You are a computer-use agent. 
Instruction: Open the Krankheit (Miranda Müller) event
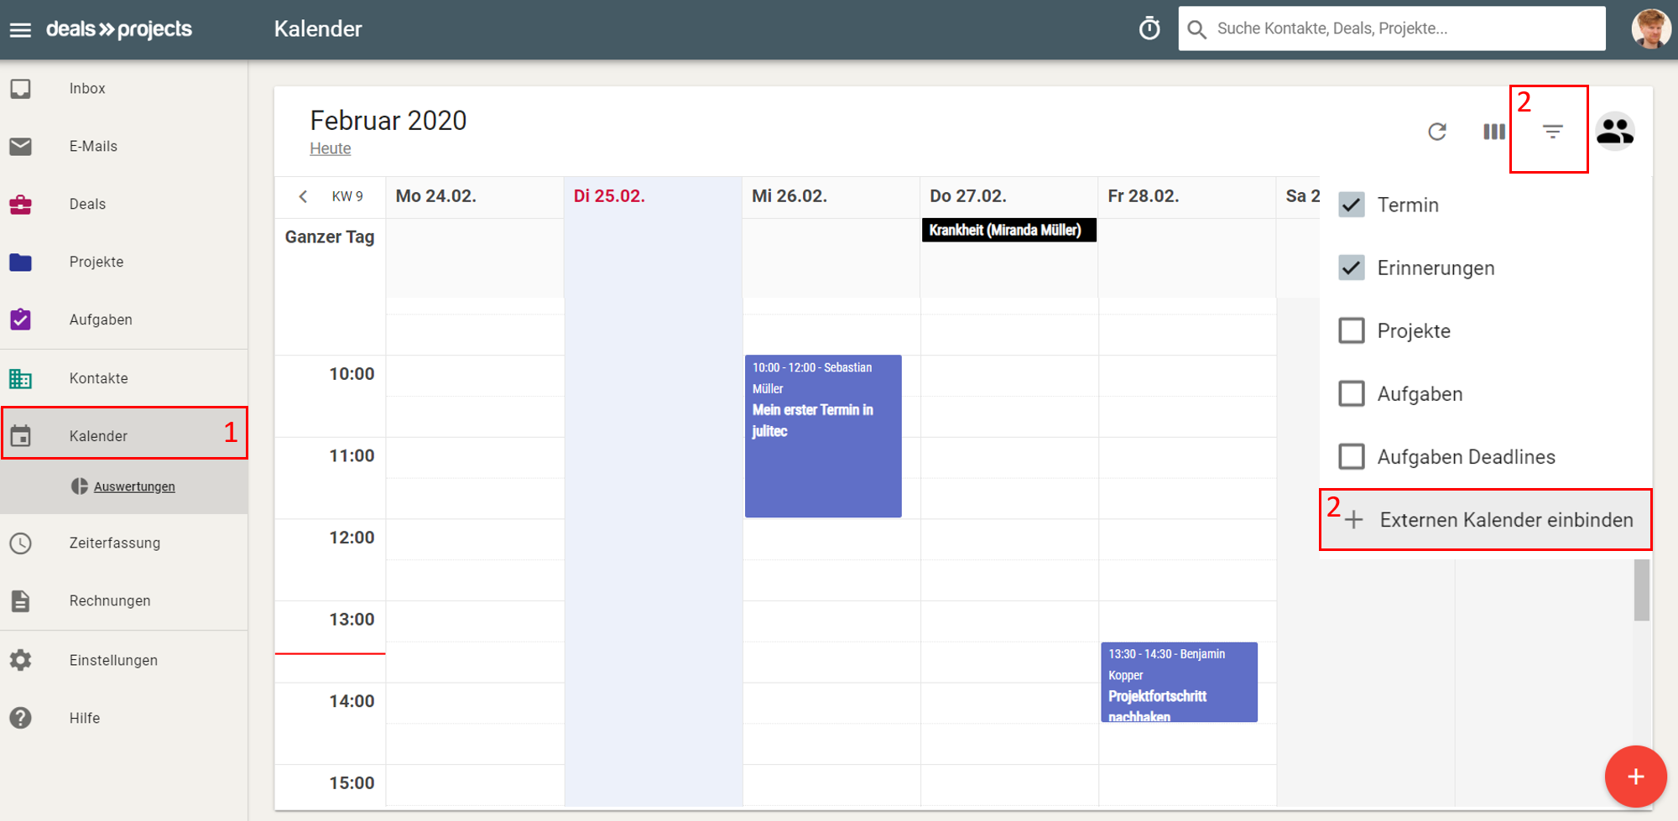tap(1009, 230)
